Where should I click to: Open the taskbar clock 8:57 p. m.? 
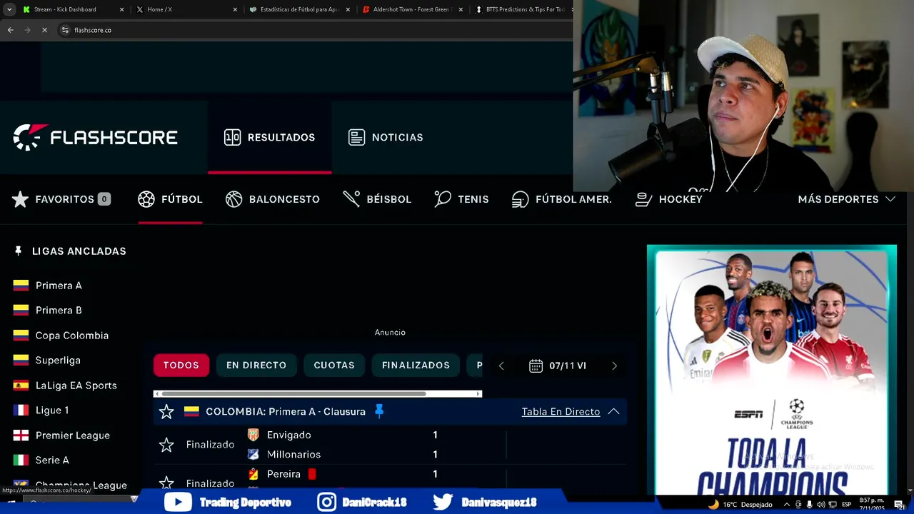(x=871, y=504)
